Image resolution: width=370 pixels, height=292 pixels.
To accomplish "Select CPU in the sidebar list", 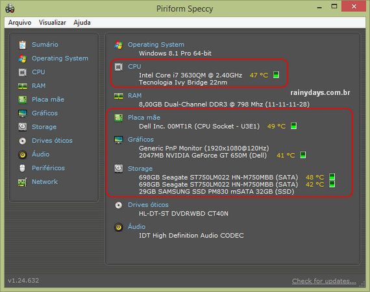I will coord(38,72).
